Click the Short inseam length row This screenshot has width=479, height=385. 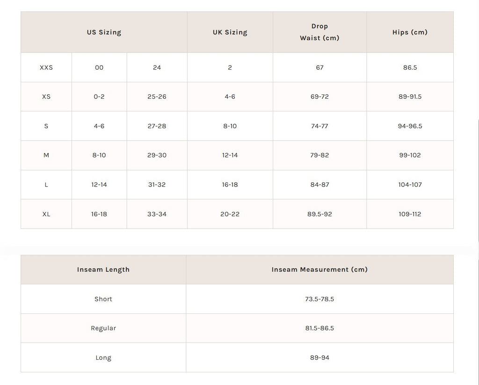(x=103, y=299)
